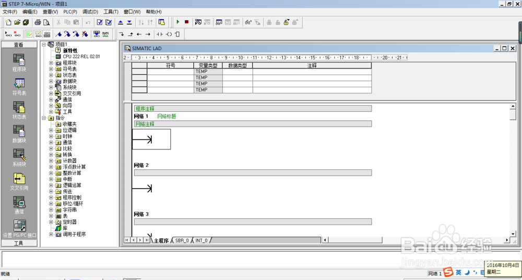Expand the 位逻辑 instruction folder

(51, 130)
